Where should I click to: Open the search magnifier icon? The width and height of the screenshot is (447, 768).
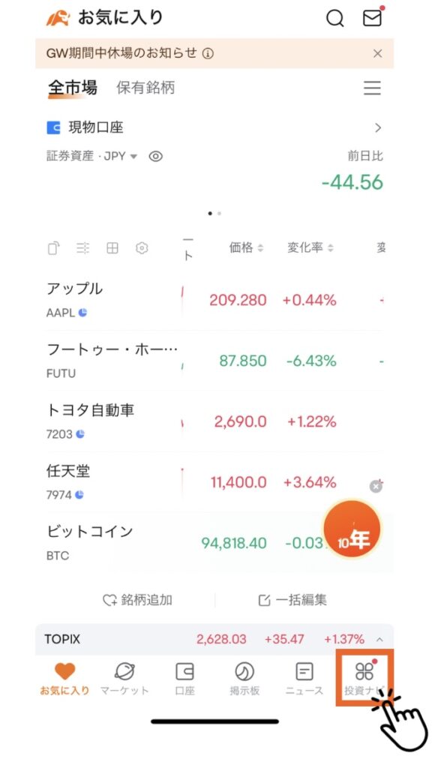[x=335, y=18]
